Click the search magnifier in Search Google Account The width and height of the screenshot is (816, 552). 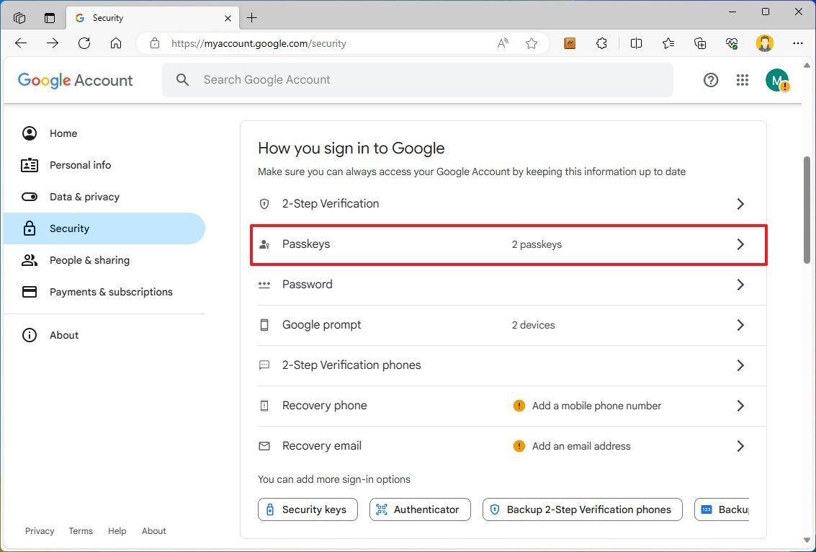pos(182,79)
